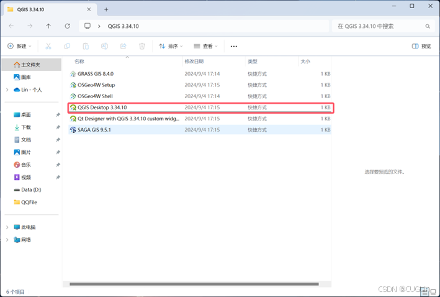Expand the 此电脑 tree node
The height and width of the screenshot is (297, 440).
tap(7, 227)
